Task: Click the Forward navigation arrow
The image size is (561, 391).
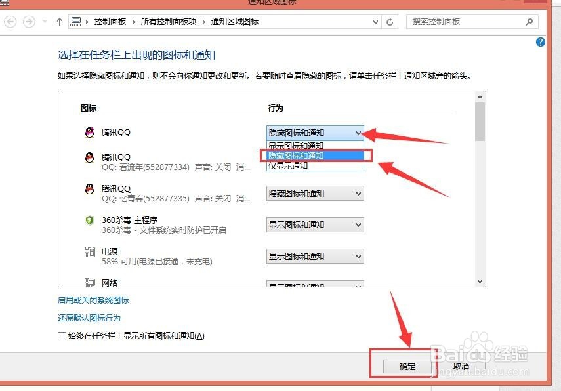Action: pos(29,22)
